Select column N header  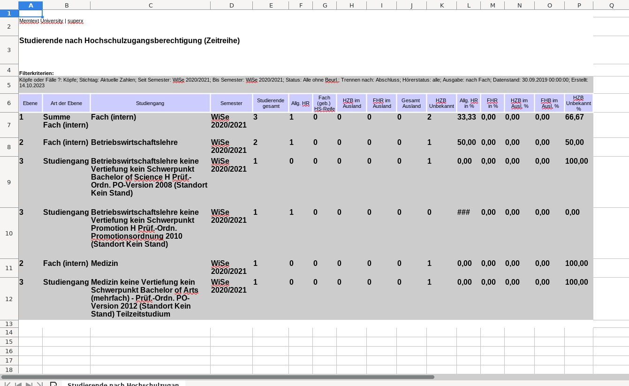tap(519, 5)
